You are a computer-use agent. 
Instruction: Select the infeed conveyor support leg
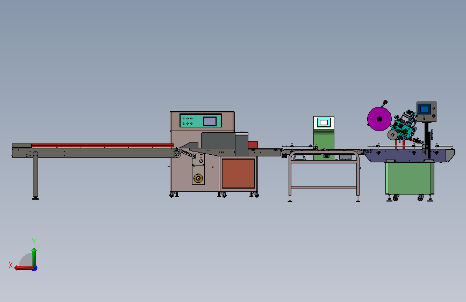coord(35,175)
